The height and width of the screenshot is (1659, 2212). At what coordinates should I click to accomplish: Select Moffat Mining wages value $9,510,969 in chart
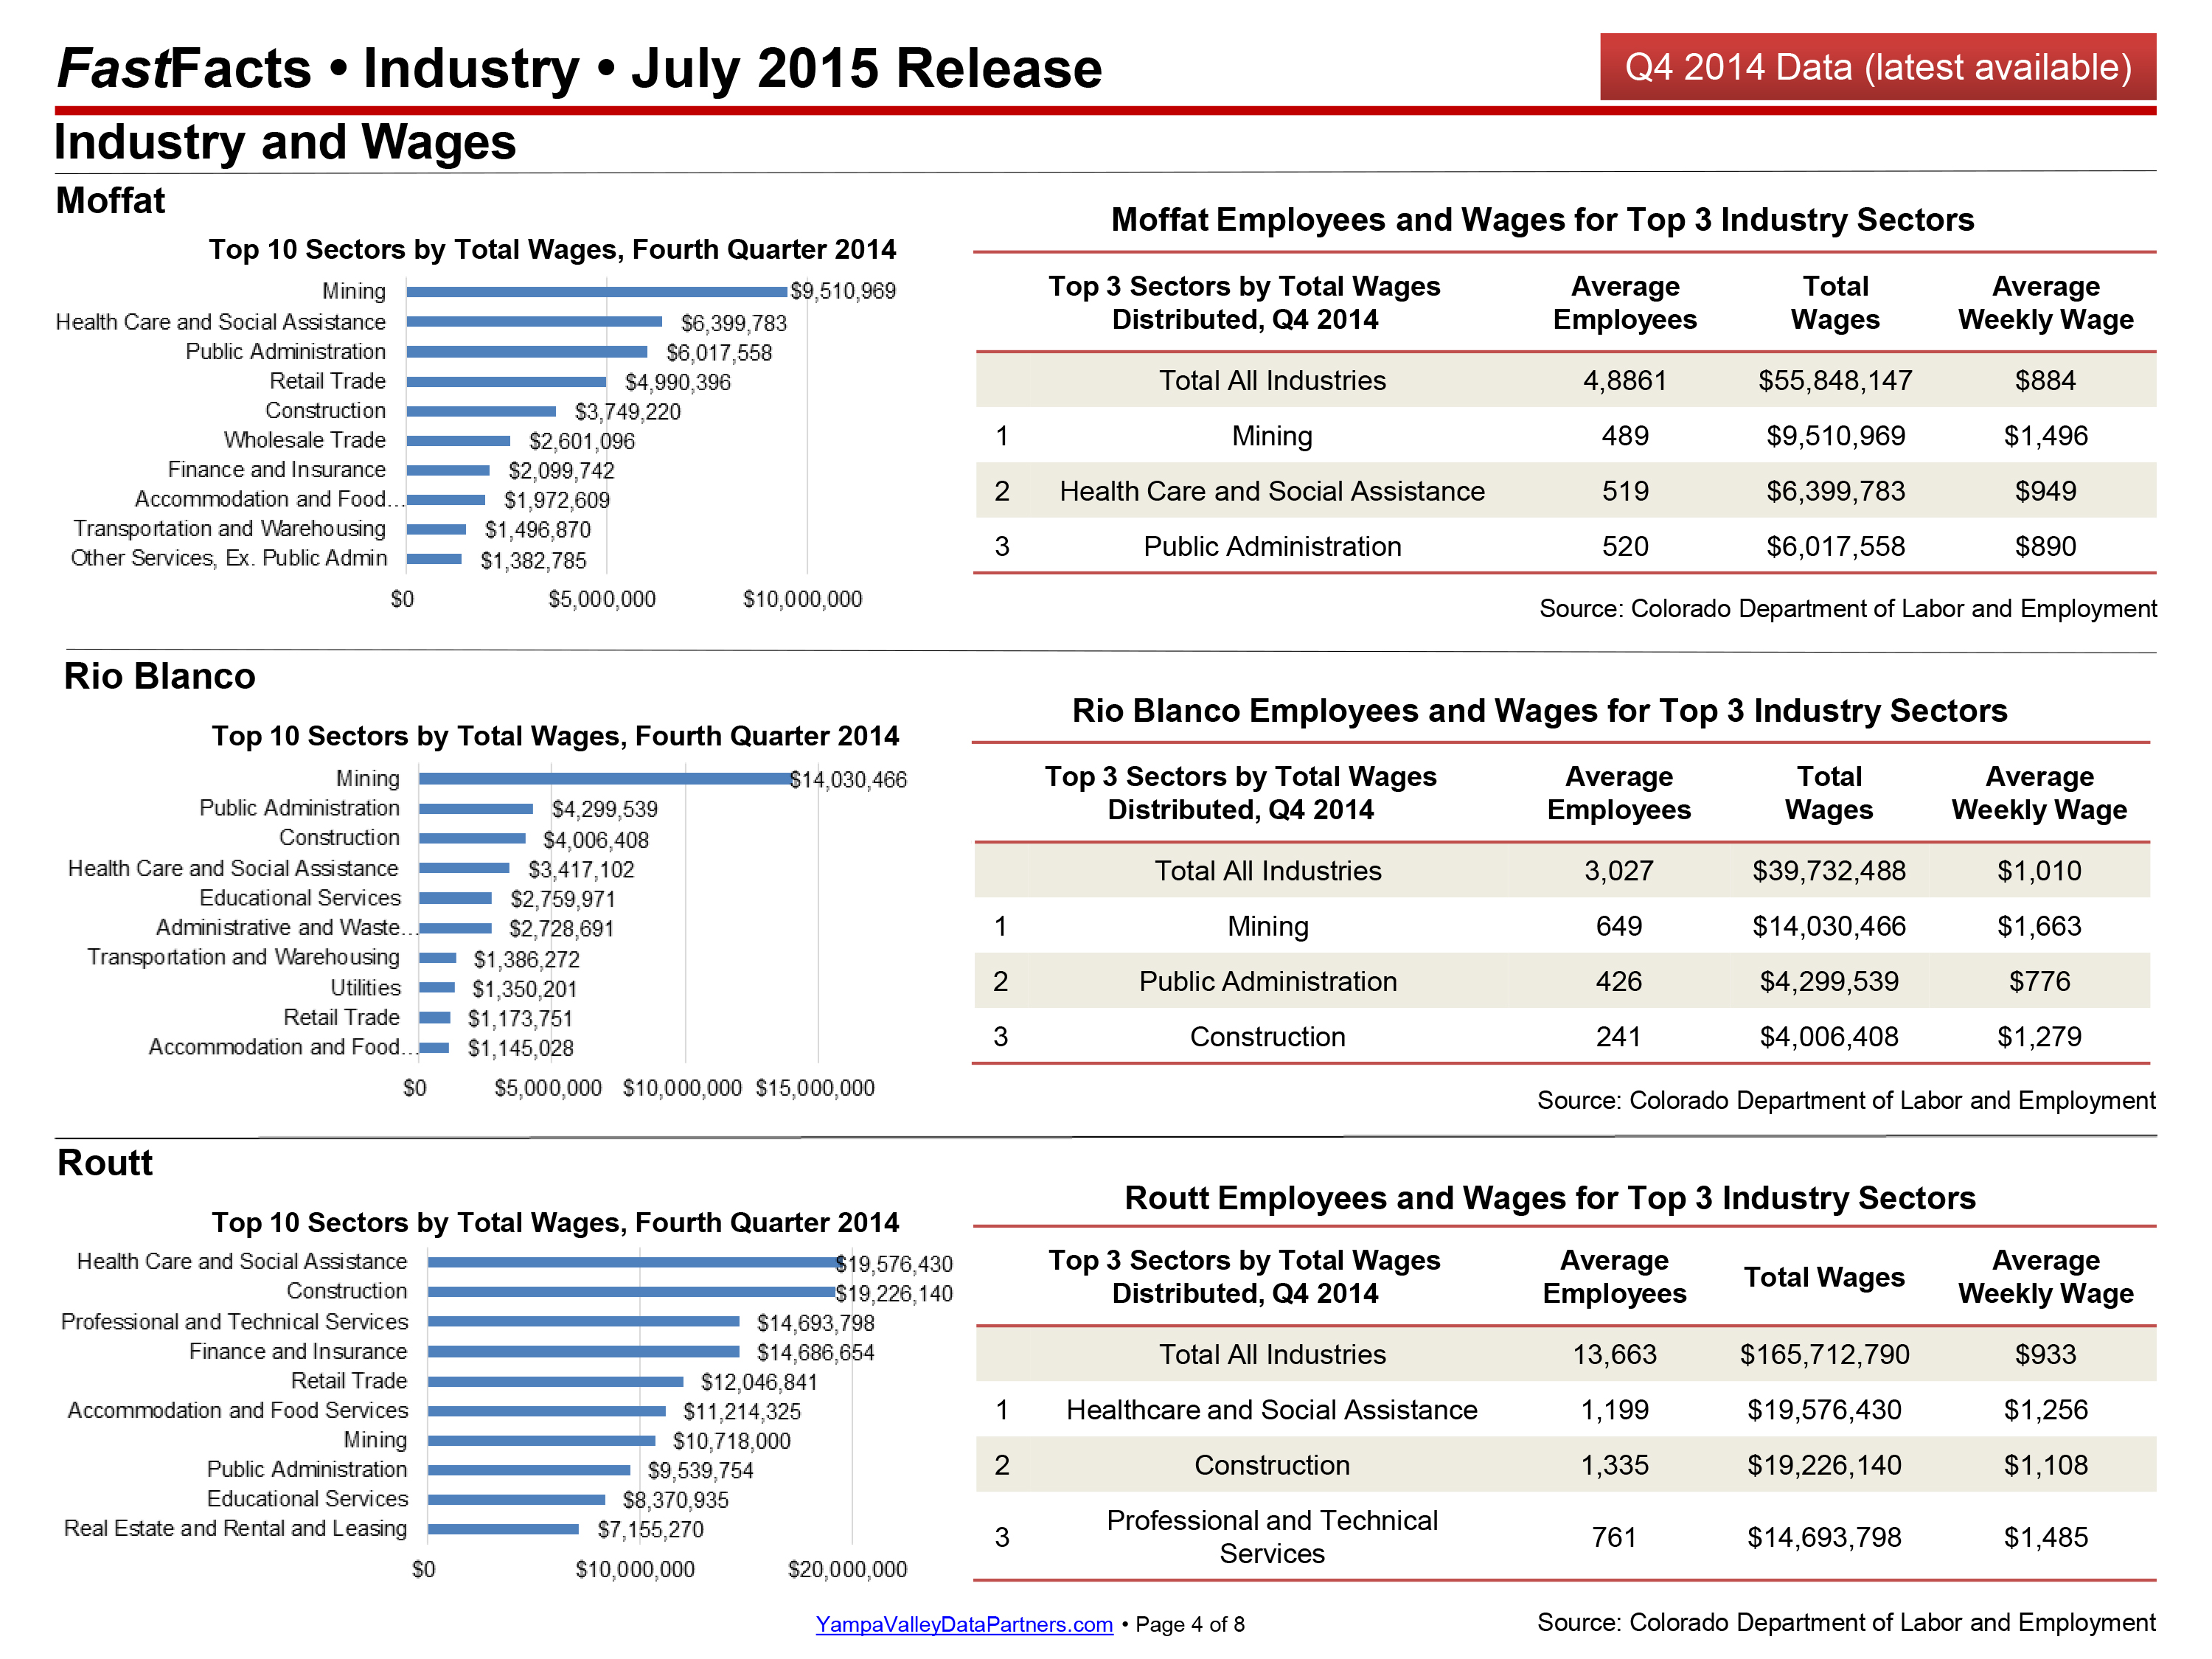tap(843, 291)
